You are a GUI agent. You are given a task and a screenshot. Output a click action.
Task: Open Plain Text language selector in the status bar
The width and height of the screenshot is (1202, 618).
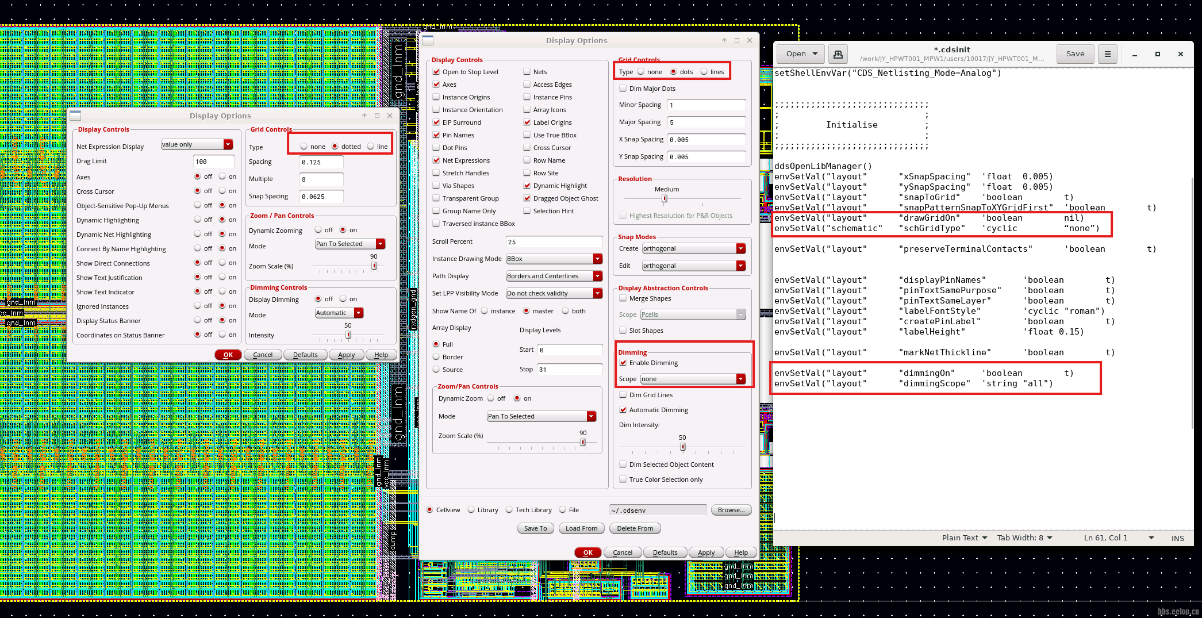965,538
